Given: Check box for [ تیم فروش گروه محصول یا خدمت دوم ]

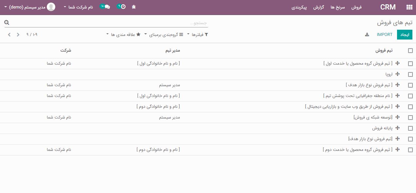Looking at the screenshot, I should 410,150.
